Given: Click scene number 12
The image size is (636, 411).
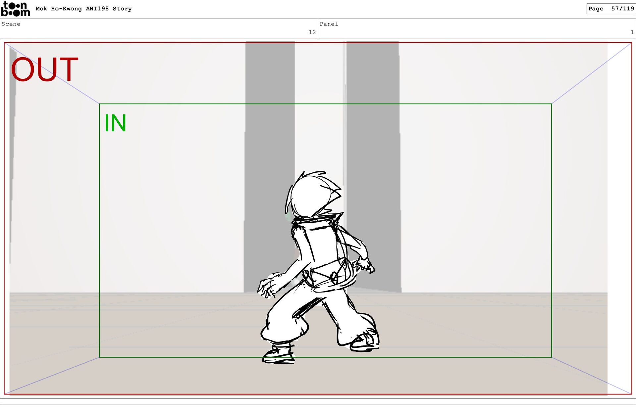Looking at the screenshot, I should click(312, 32).
